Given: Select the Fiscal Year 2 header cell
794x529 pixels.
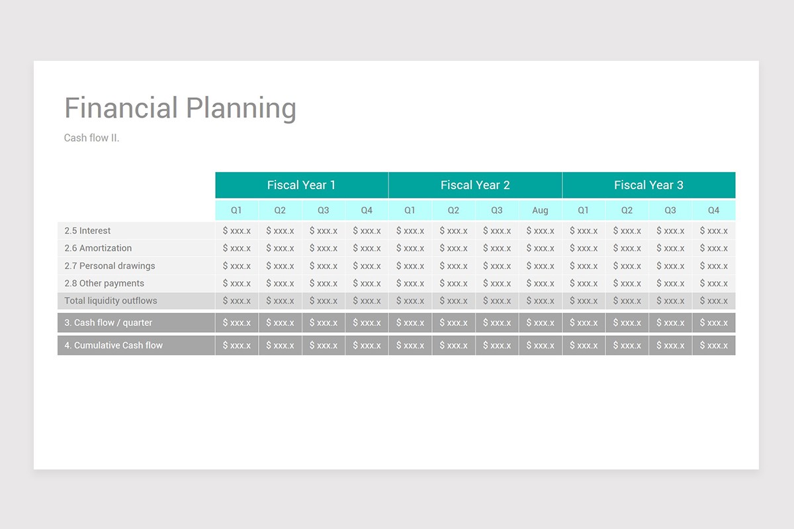Looking at the screenshot, I should coord(475,185).
